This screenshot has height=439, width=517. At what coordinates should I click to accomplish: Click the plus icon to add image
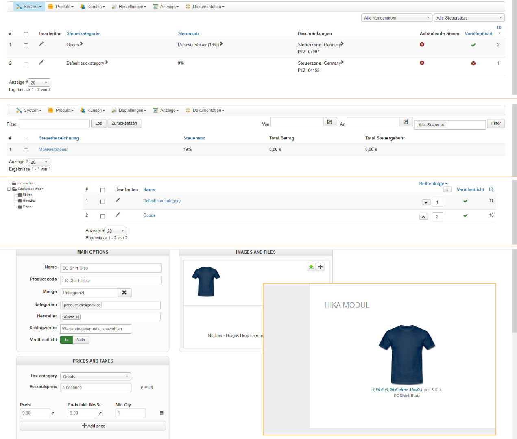(x=321, y=267)
